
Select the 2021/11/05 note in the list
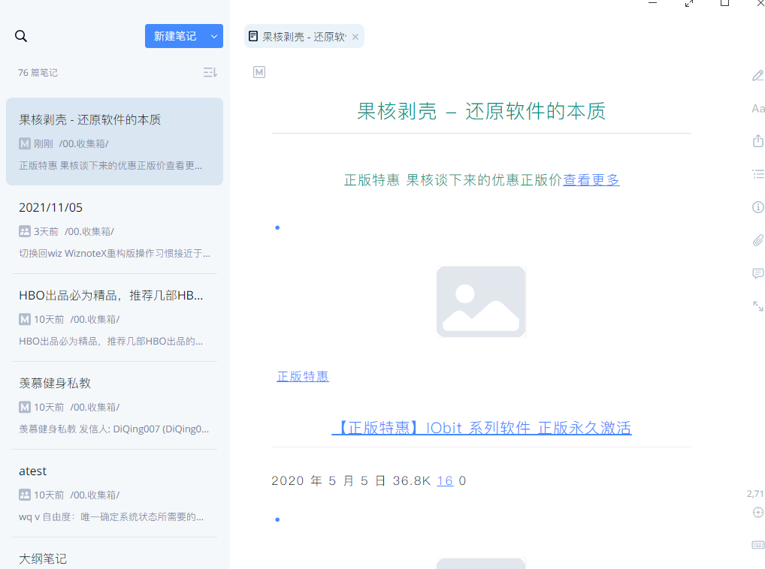click(x=114, y=229)
